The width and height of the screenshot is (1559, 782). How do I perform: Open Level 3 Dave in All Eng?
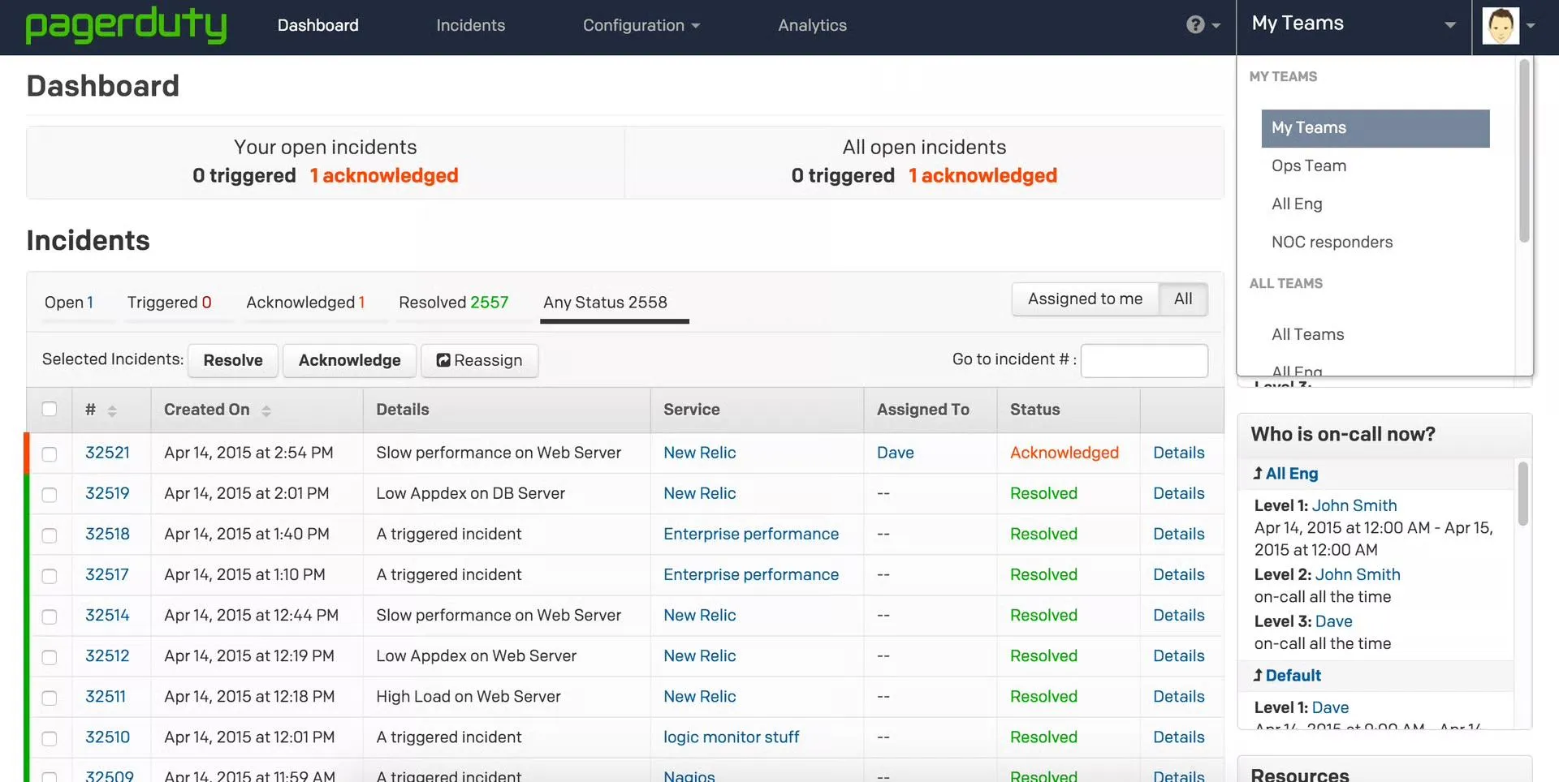1333,621
